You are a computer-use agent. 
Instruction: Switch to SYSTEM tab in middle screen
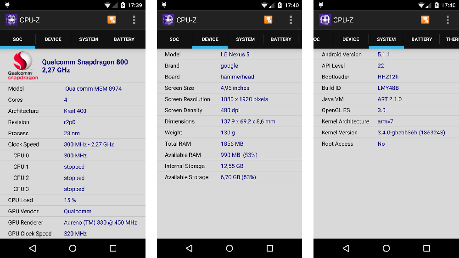tap(245, 39)
